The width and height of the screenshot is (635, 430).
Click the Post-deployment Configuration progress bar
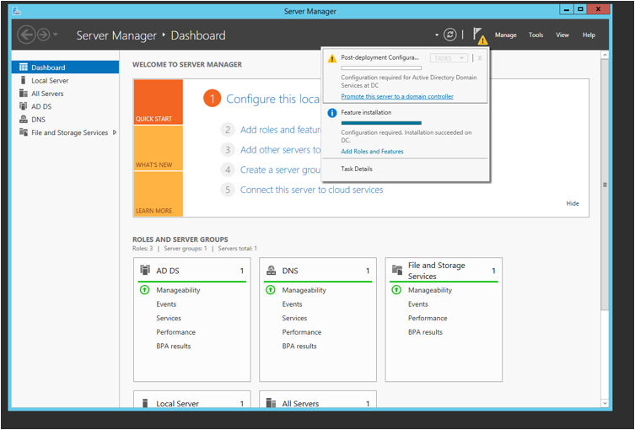click(x=381, y=68)
